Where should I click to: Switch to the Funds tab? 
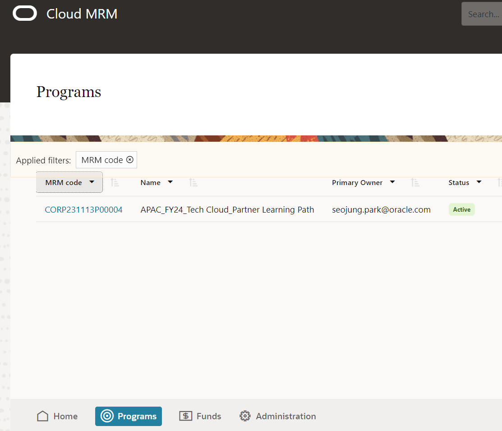pyautogui.click(x=200, y=416)
